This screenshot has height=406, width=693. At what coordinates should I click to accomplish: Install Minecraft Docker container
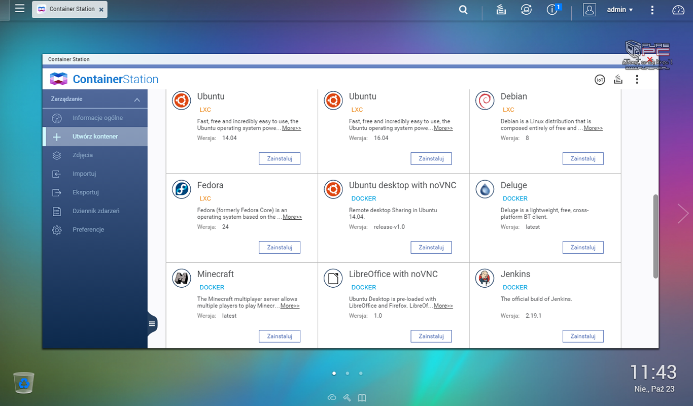[x=280, y=336]
